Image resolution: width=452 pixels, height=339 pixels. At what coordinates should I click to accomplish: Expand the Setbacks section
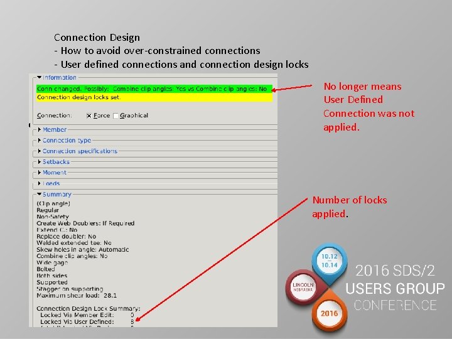coord(40,162)
